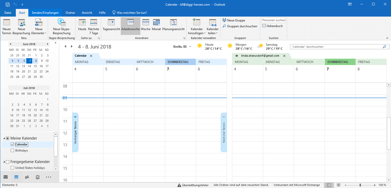Open Berlin, BE weather location dropdown
Viewport: 391px width, 188px height.
(x=182, y=47)
